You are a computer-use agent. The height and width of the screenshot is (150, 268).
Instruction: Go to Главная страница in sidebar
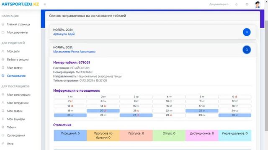[x=18, y=24]
